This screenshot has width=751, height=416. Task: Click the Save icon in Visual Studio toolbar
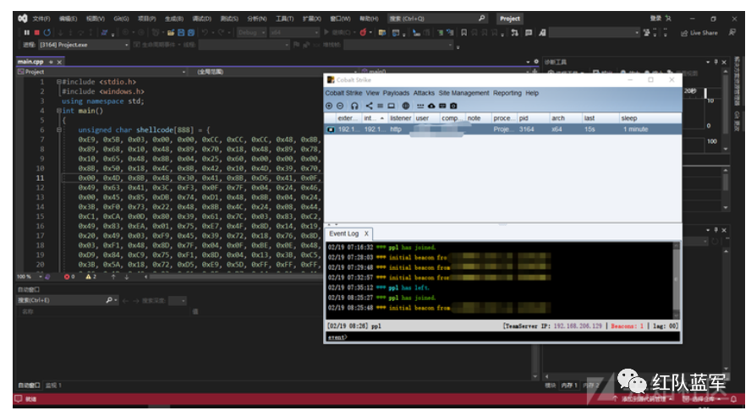click(x=181, y=32)
